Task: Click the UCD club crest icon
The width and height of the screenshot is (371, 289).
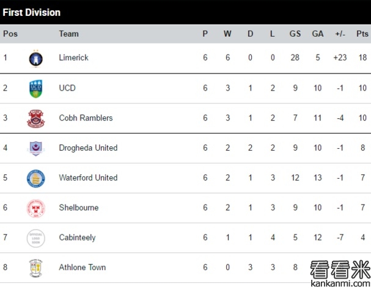Action: pyautogui.click(x=35, y=88)
